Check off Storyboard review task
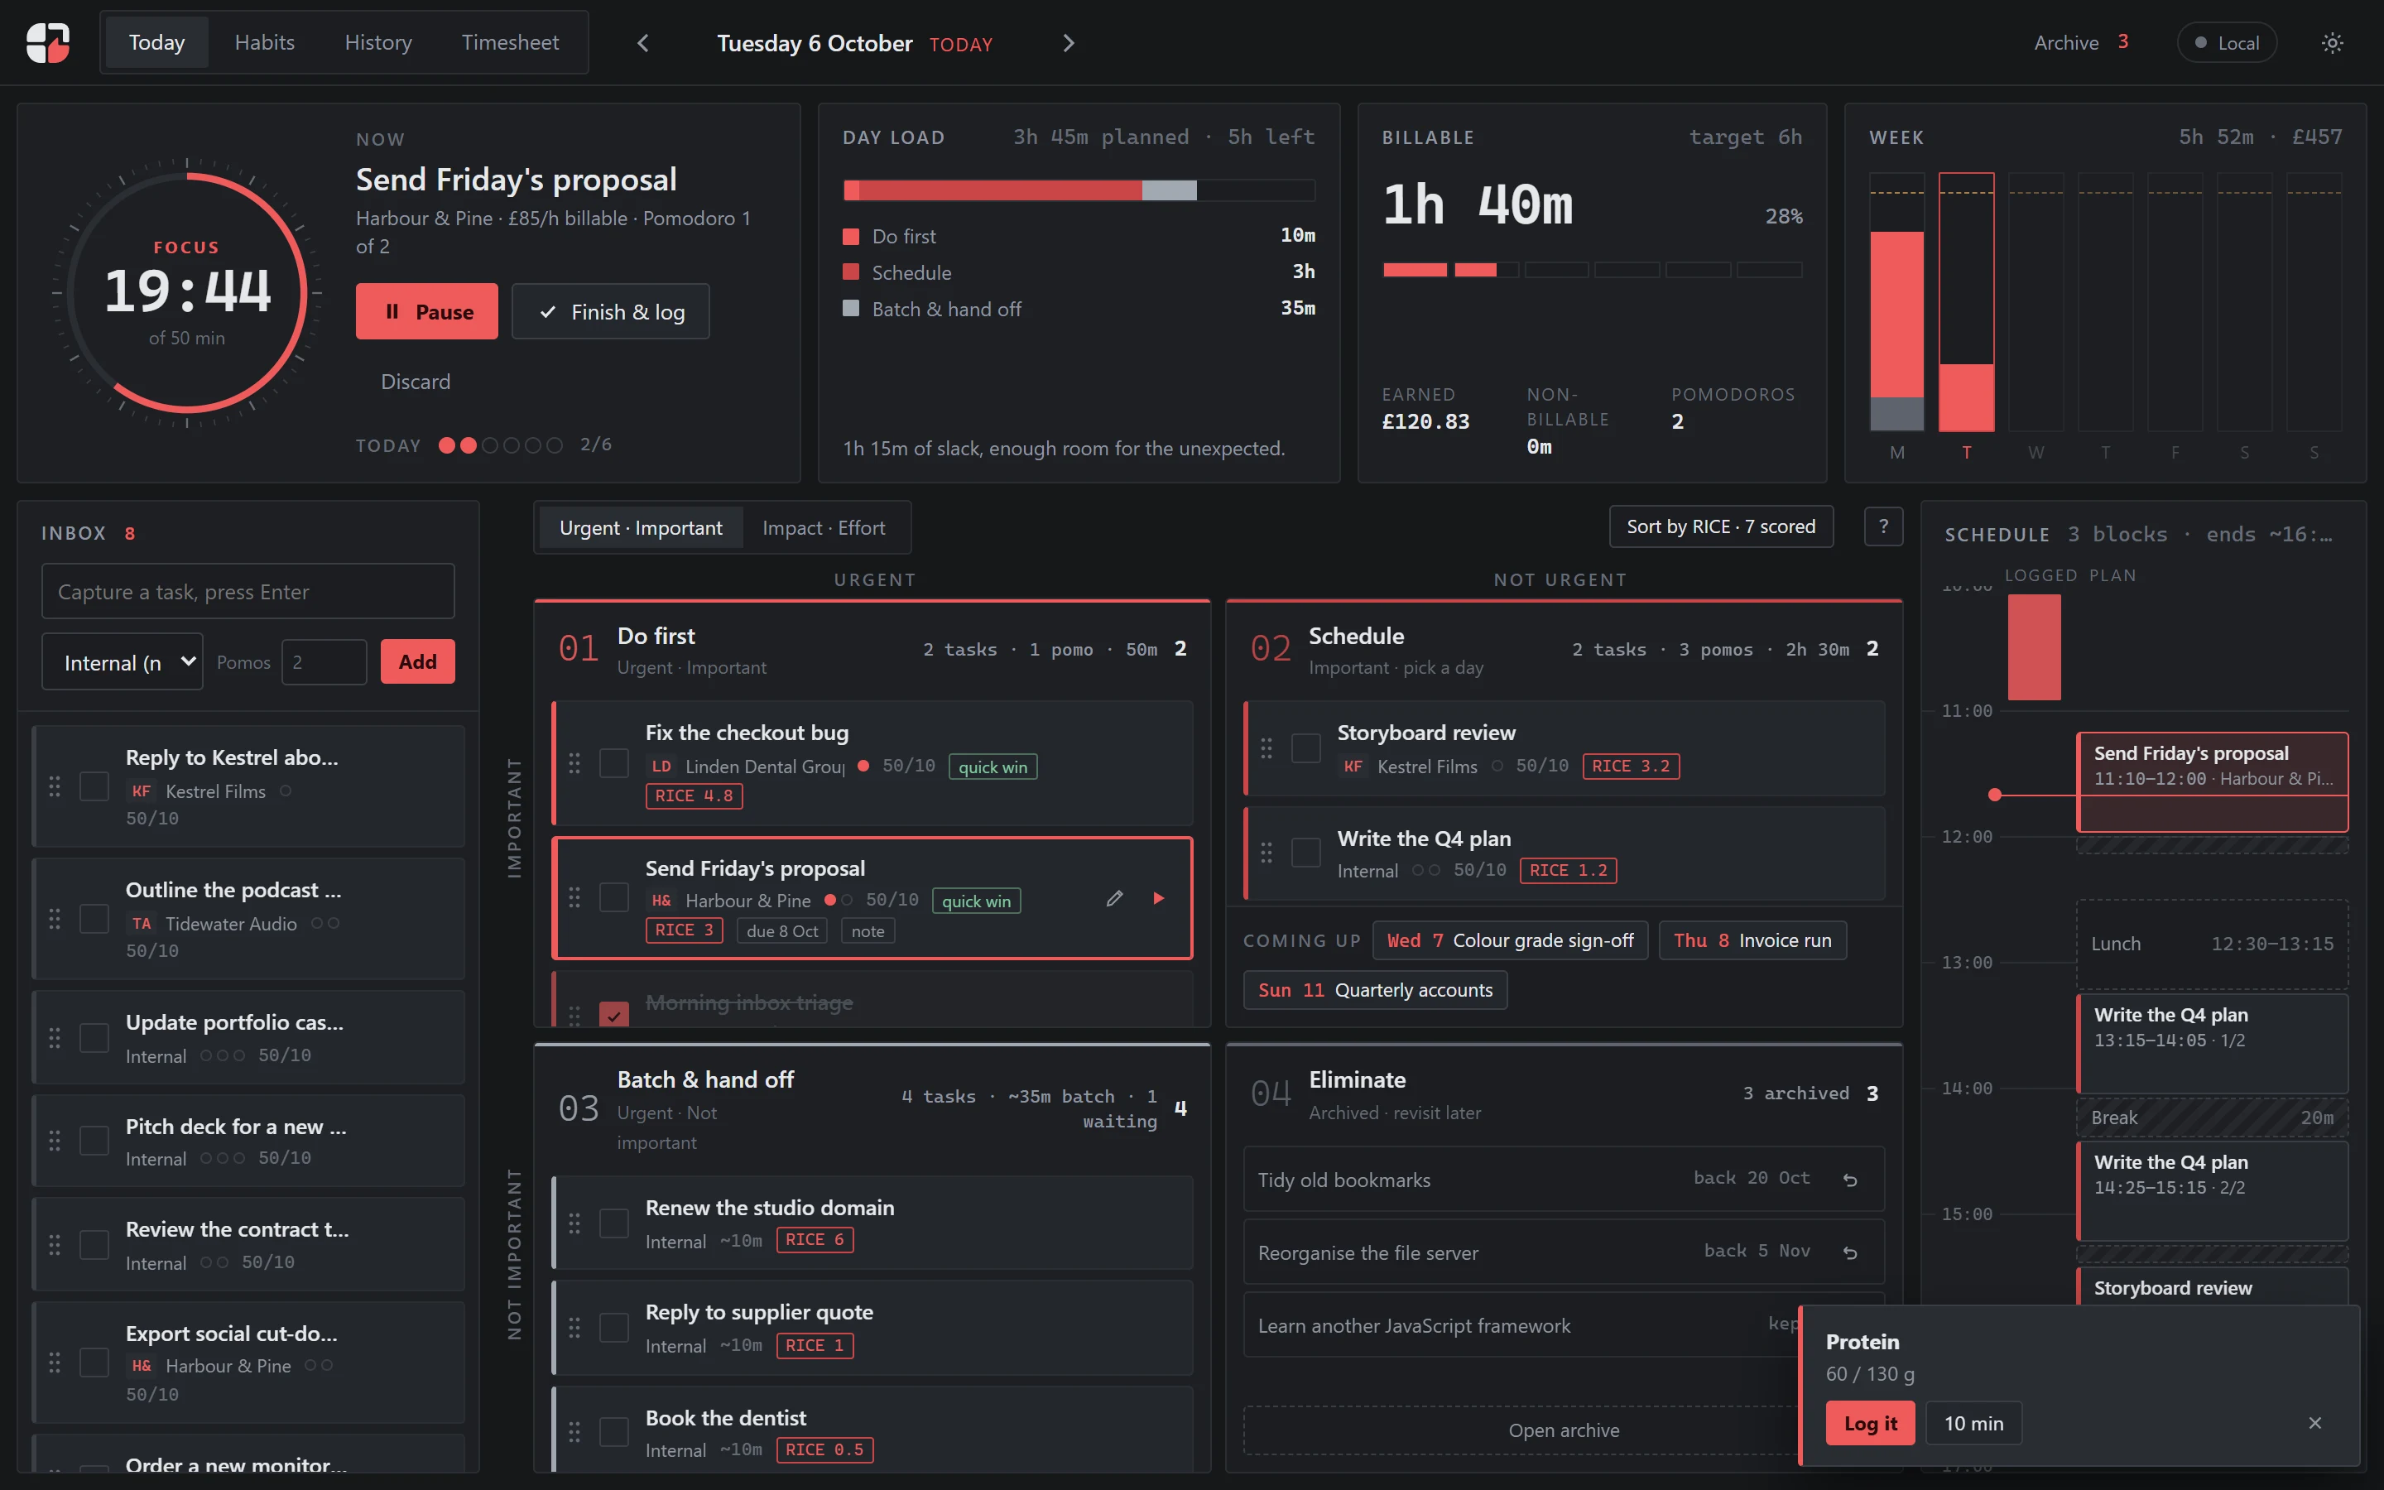Screen dimensions: 2384x1490 coord(1305,748)
